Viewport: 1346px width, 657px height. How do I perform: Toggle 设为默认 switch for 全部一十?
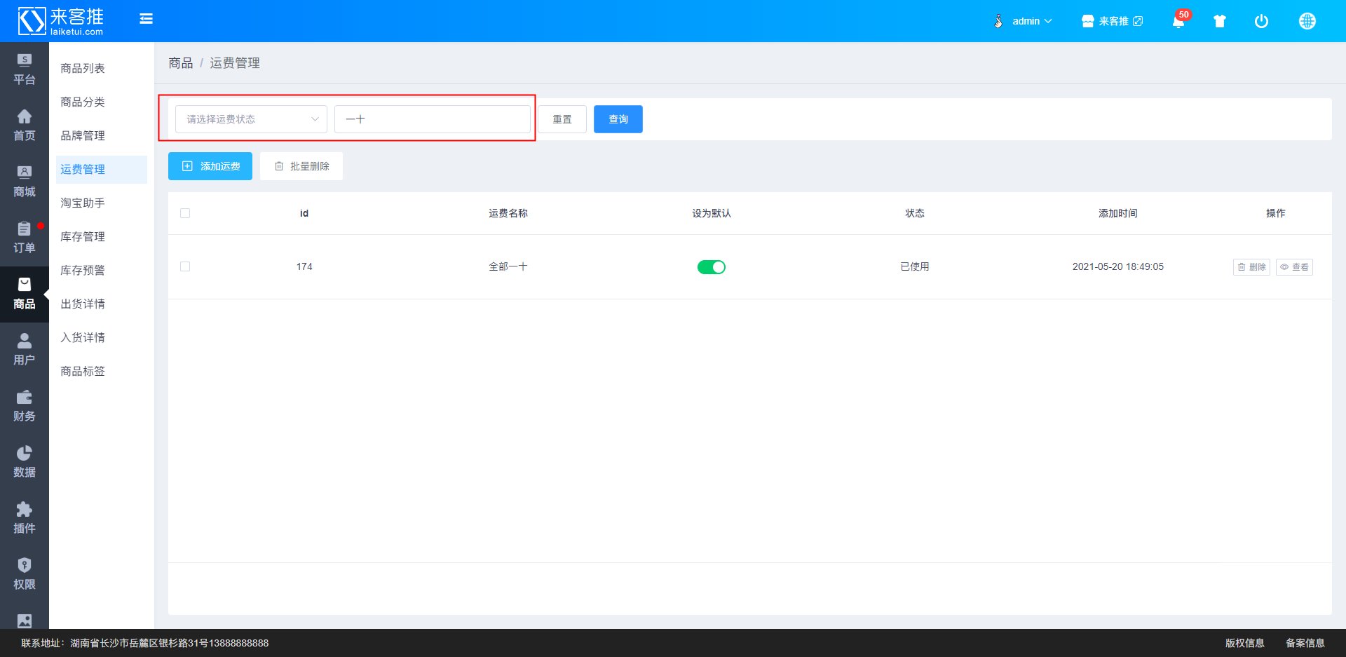point(711,267)
